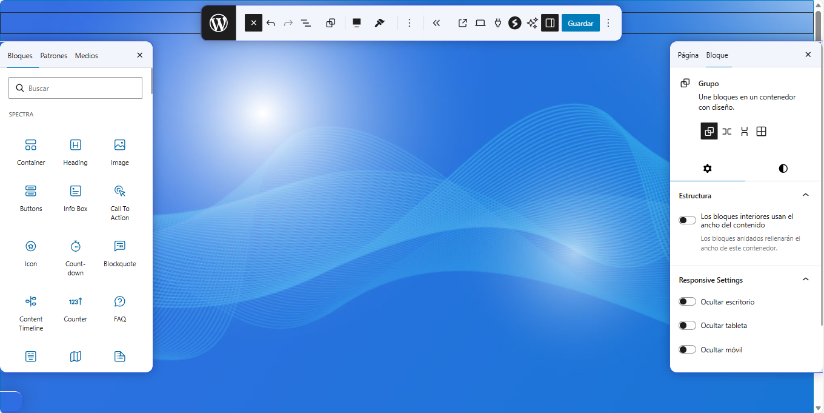Open the document overview list view

306,23
